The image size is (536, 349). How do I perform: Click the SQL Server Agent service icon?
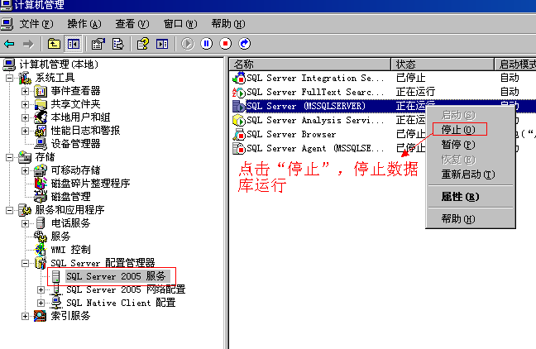coord(239,148)
